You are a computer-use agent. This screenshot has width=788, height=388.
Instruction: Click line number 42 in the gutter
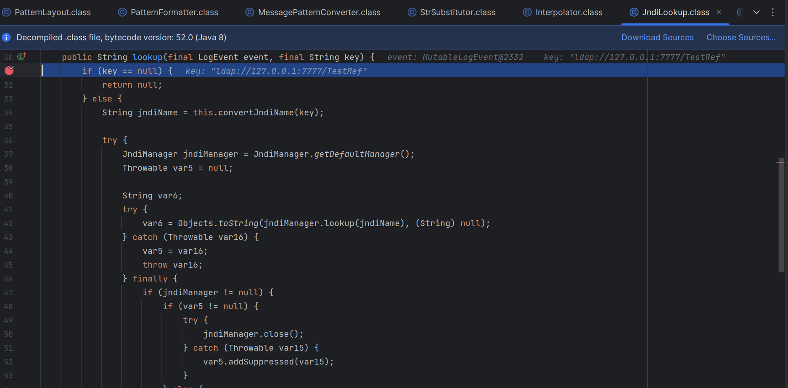(x=8, y=223)
